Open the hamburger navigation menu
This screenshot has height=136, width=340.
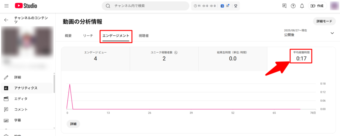coord(6,6)
